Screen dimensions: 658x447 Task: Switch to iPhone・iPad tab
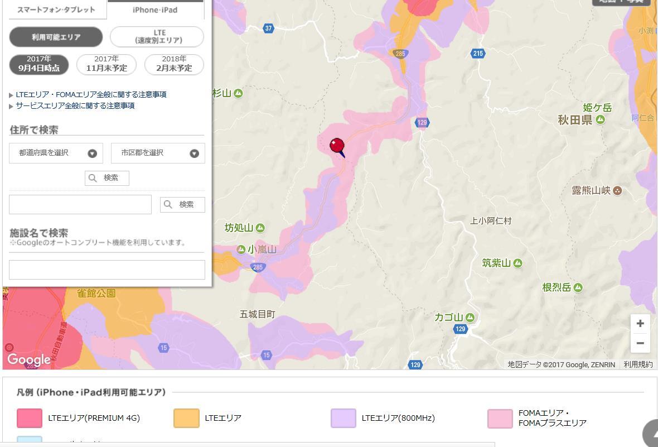click(x=155, y=9)
